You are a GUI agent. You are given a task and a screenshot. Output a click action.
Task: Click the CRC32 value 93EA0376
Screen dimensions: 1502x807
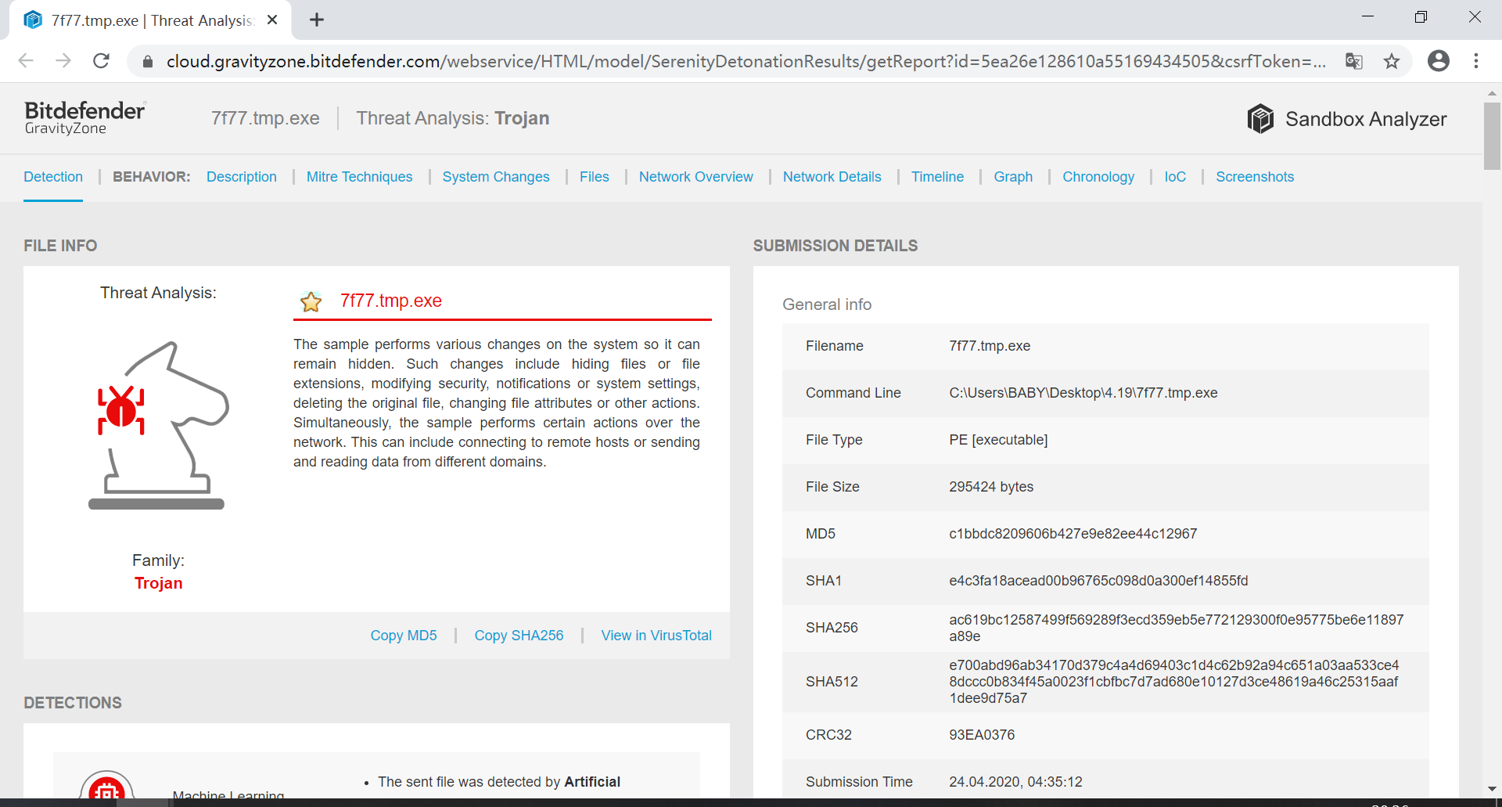pos(982,735)
